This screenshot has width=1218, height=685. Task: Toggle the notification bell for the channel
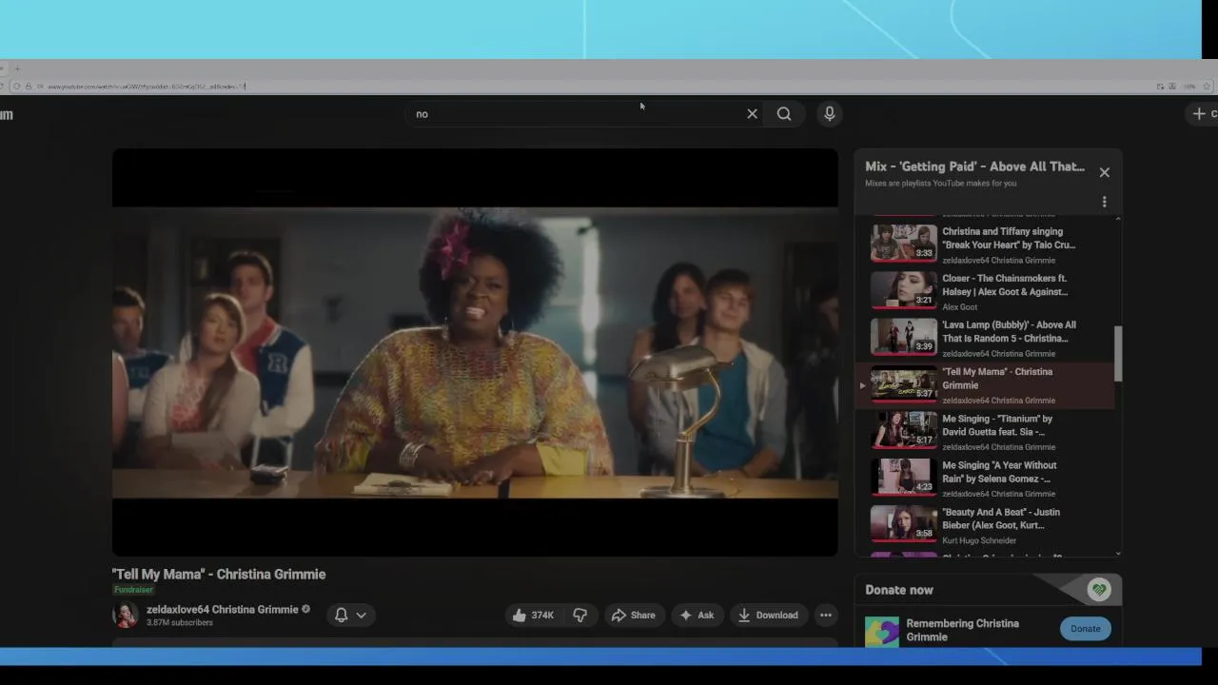click(342, 616)
